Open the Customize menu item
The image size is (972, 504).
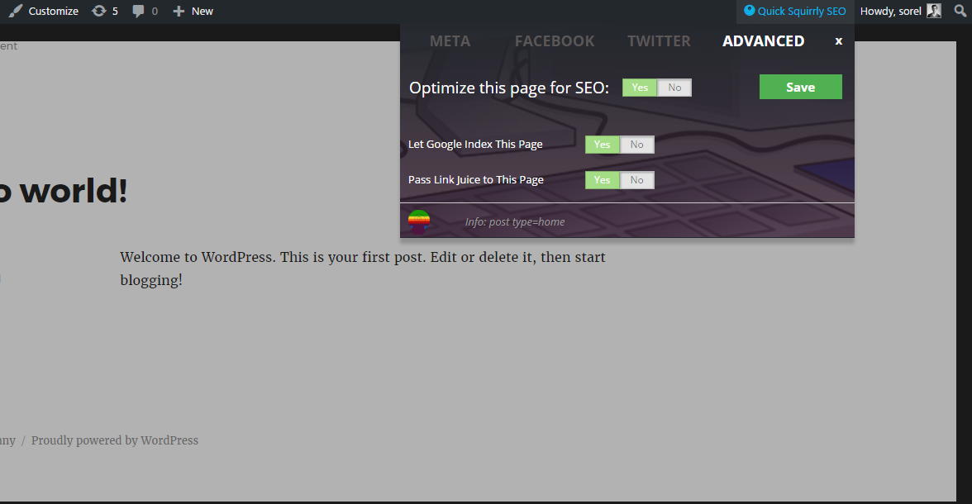[43, 12]
